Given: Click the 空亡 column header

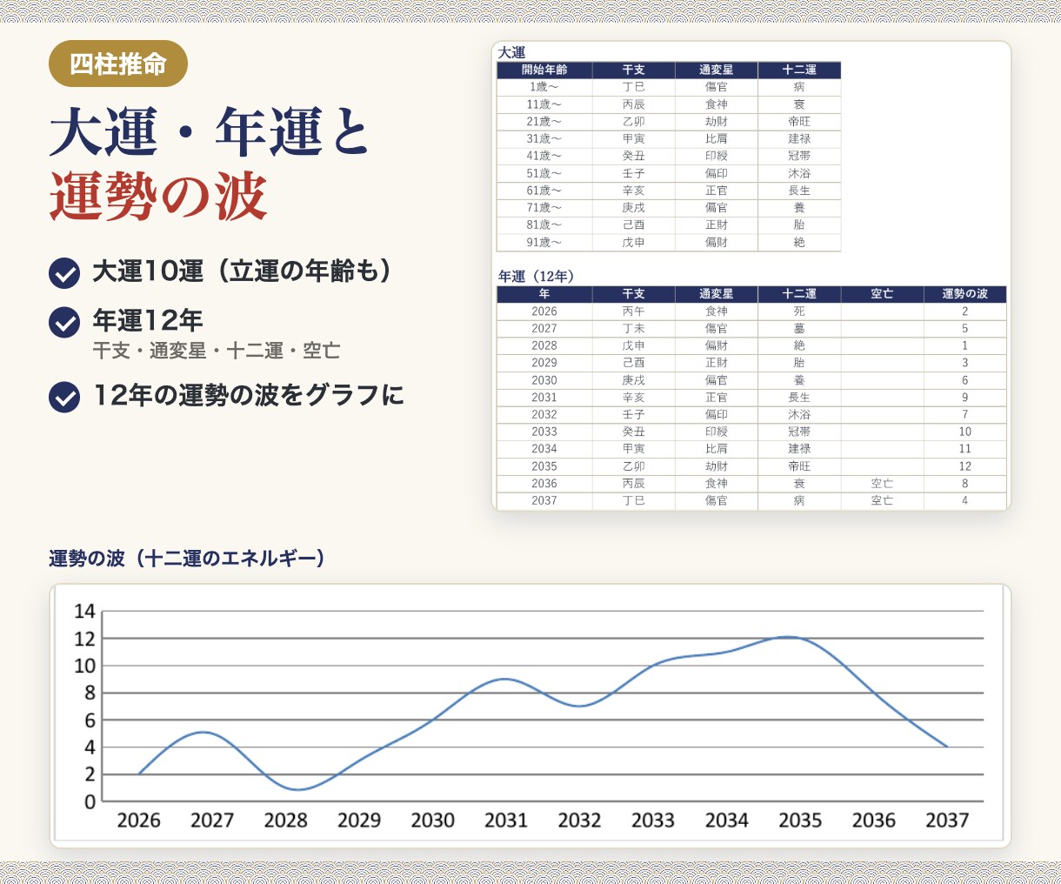Looking at the screenshot, I should tap(882, 294).
